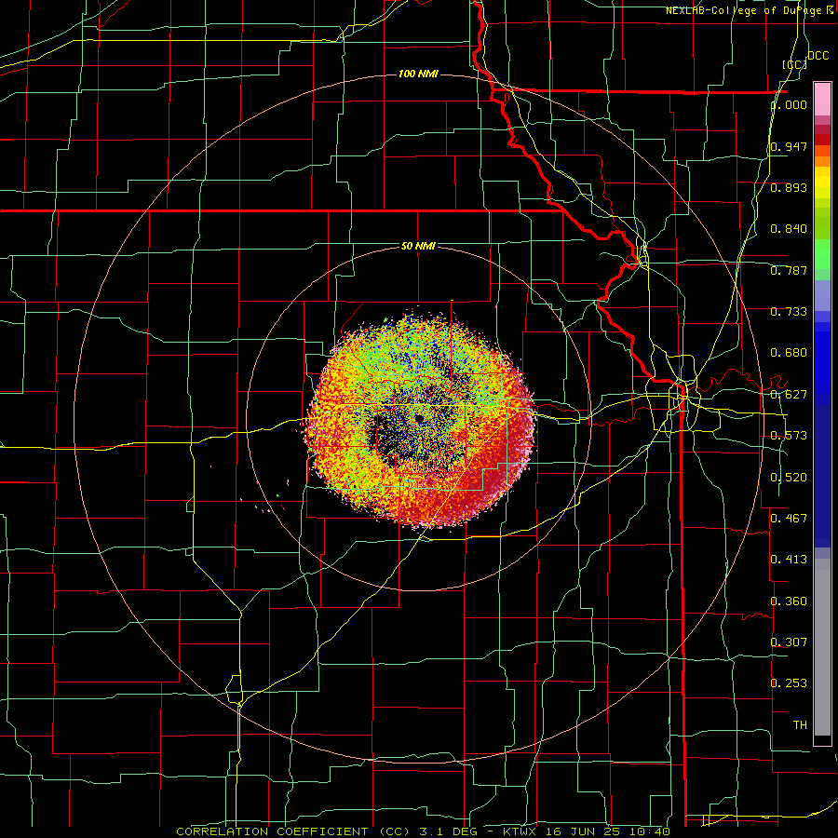Click the '100 NMI' range ring label
This screenshot has width=838, height=838.
(418, 74)
